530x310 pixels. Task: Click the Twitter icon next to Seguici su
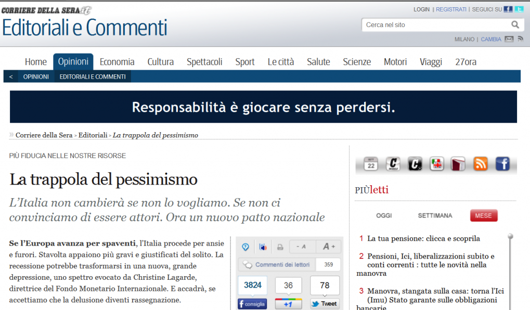pyautogui.click(x=519, y=9)
